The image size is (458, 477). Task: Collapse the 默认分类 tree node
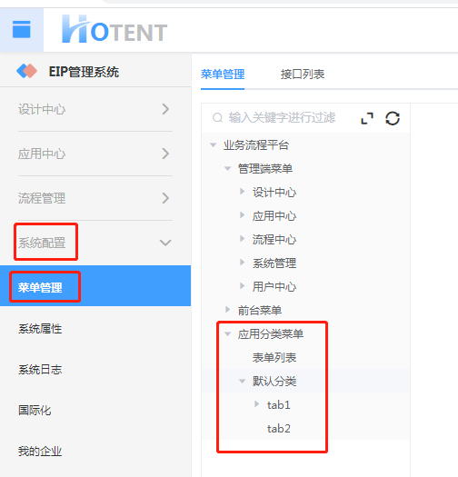pyautogui.click(x=243, y=381)
